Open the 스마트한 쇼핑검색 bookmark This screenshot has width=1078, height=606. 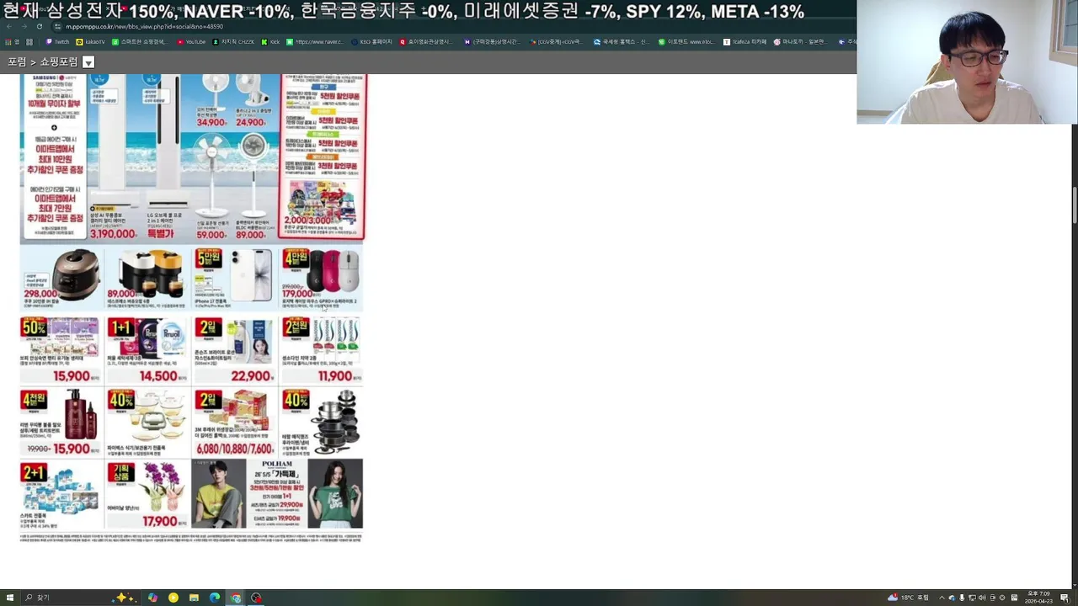pos(139,42)
